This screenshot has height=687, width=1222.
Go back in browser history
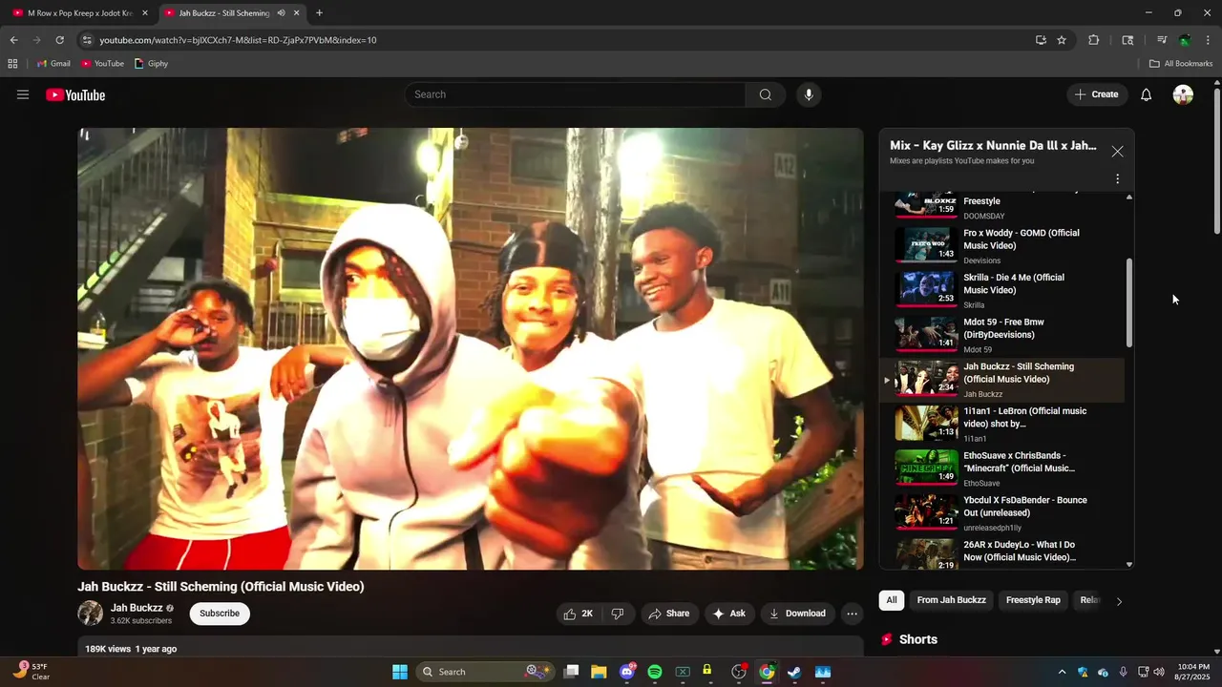point(13,40)
